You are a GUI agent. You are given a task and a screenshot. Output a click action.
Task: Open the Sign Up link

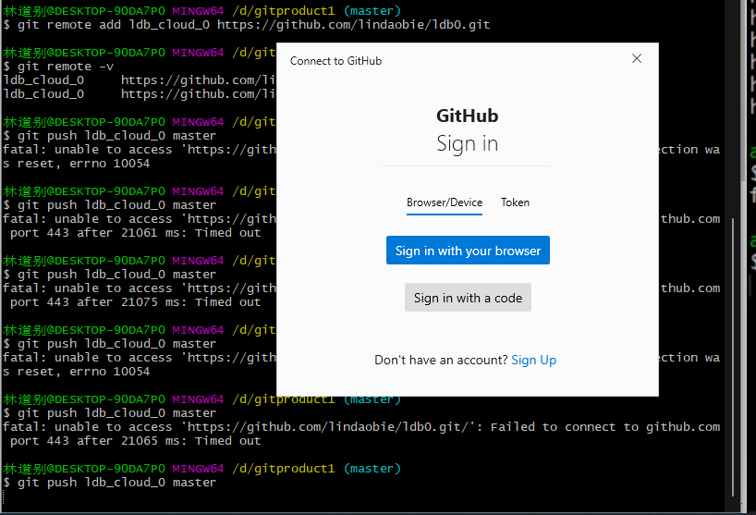(534, 360)
